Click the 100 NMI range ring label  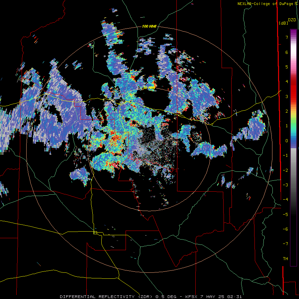149,26
